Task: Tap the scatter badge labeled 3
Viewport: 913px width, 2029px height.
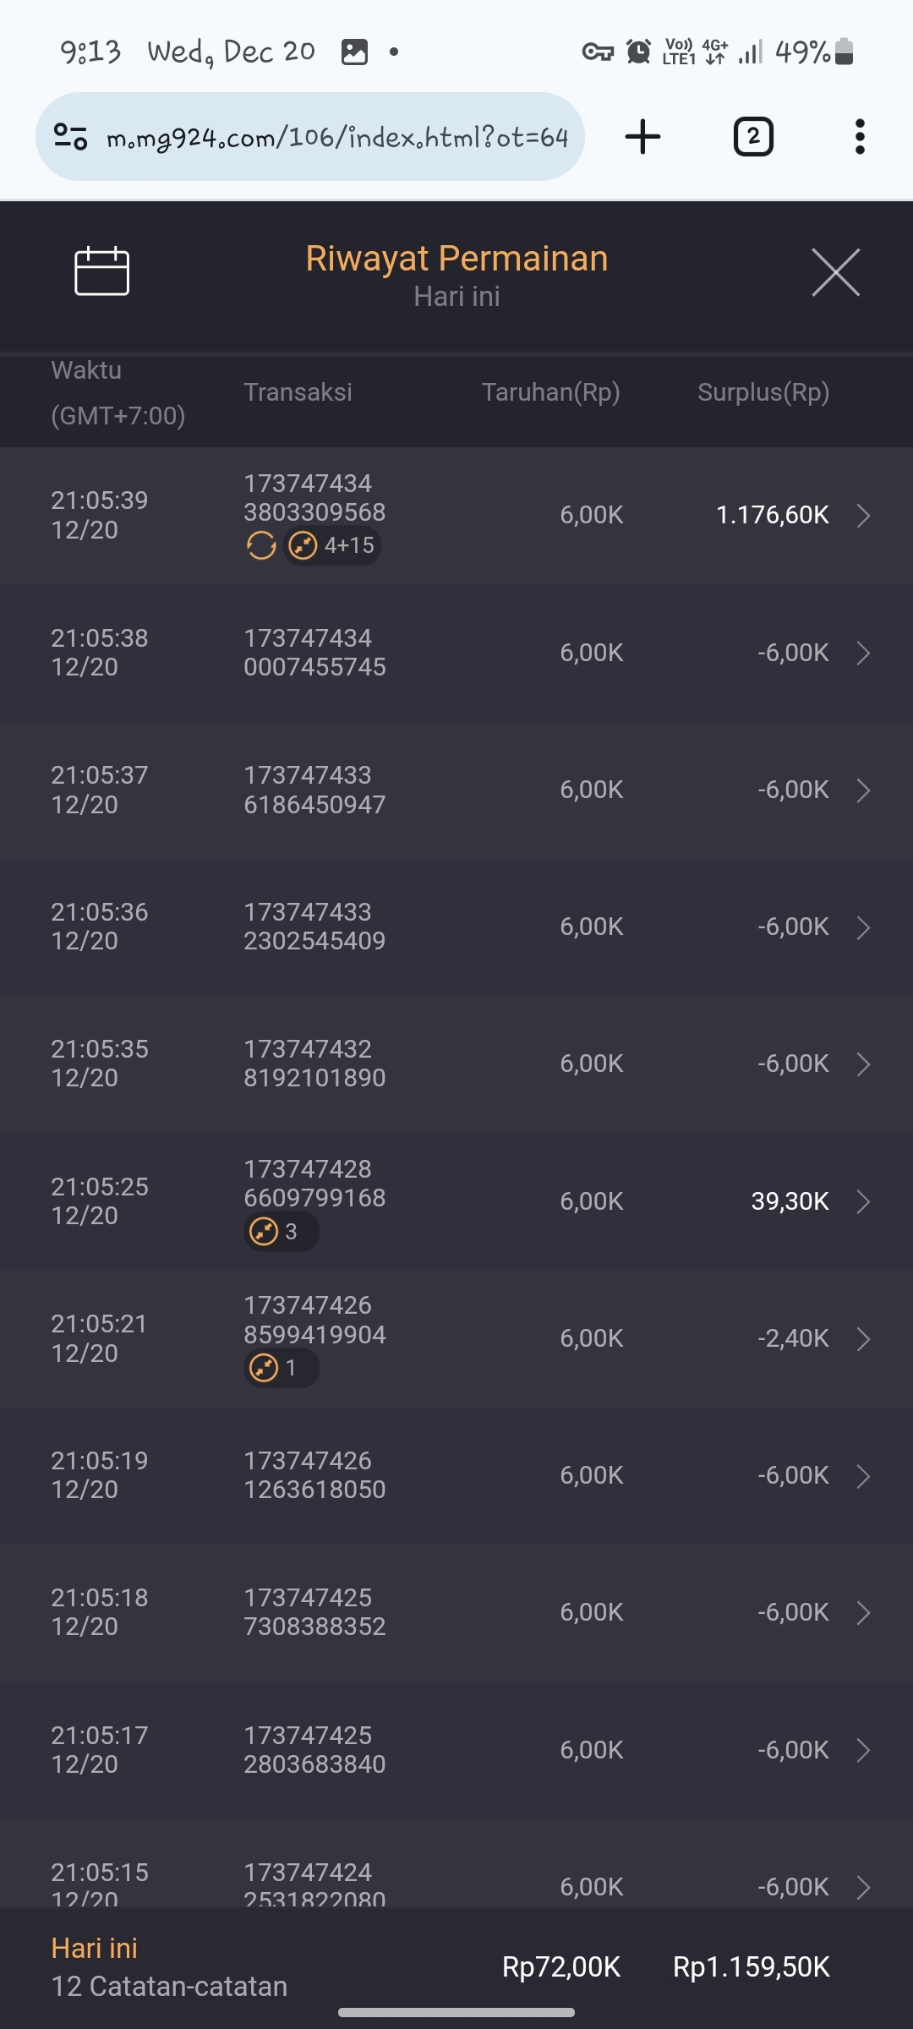Action: coord(281,1232)
